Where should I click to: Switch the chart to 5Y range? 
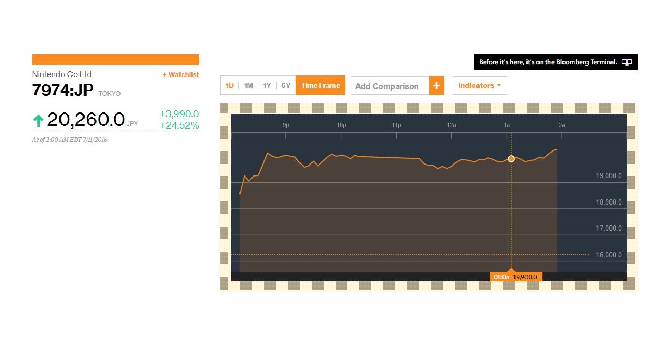(x=286, y=85)
